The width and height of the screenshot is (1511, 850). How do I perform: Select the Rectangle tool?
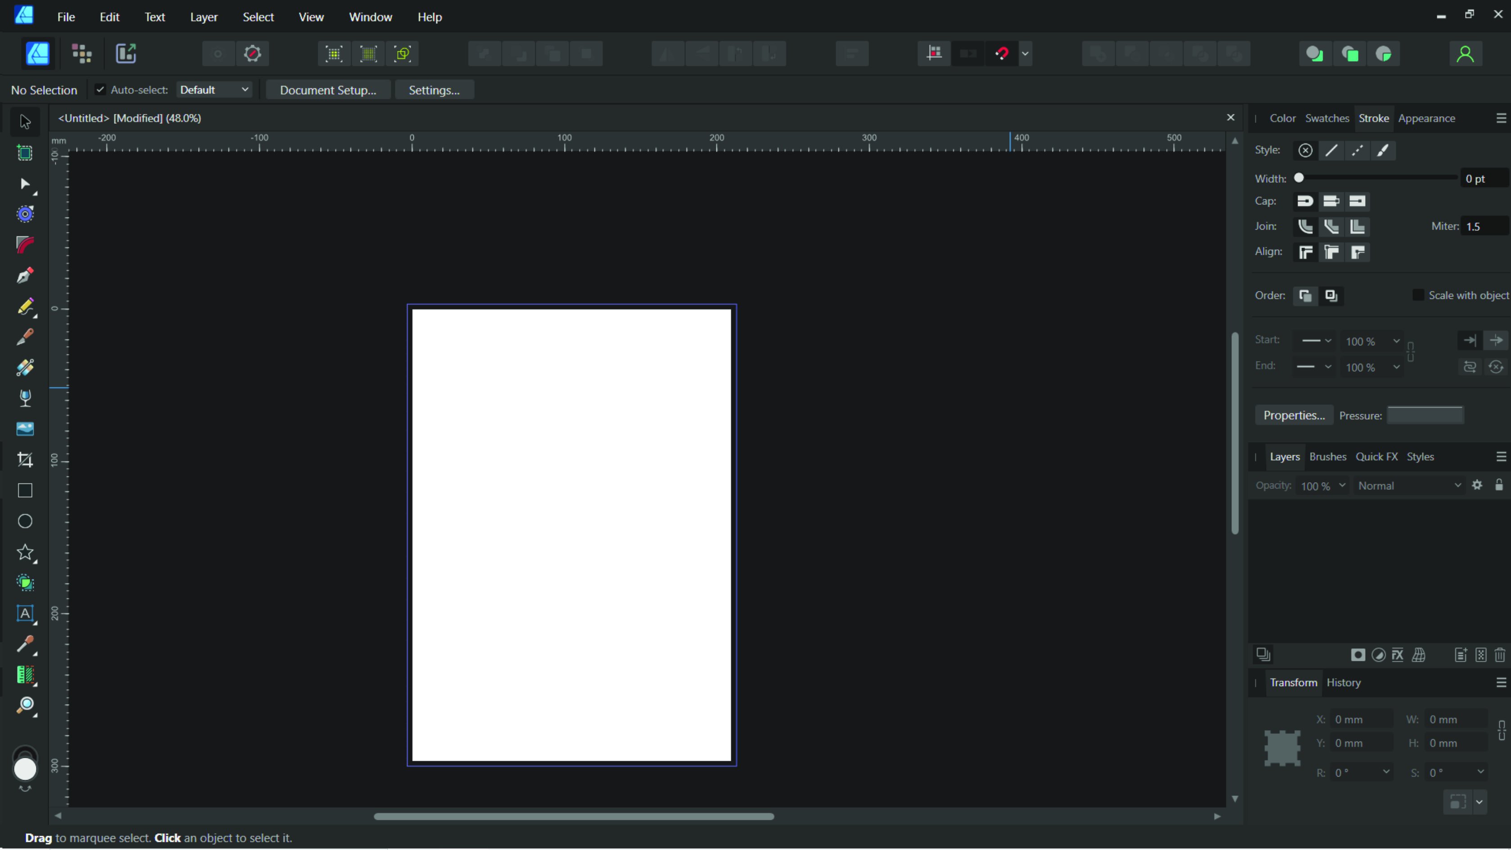point(25,490)
